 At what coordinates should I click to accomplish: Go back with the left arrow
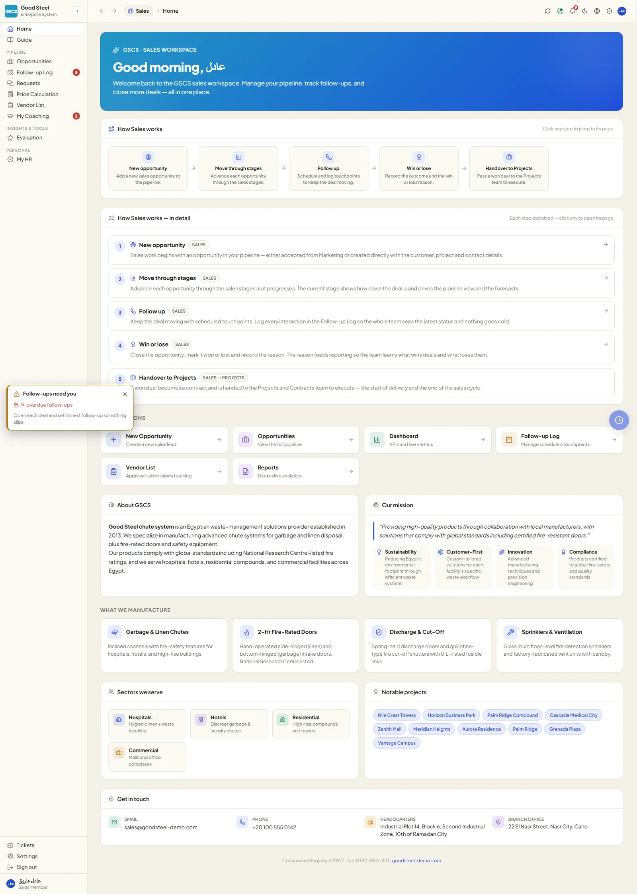pyautogui.click(x=102, y=11)
